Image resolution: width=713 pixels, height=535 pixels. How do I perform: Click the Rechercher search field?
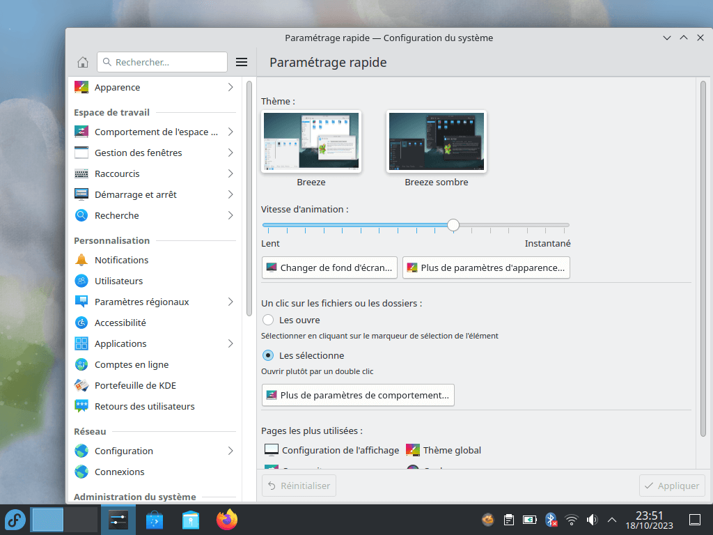click(x=162, y=62)
